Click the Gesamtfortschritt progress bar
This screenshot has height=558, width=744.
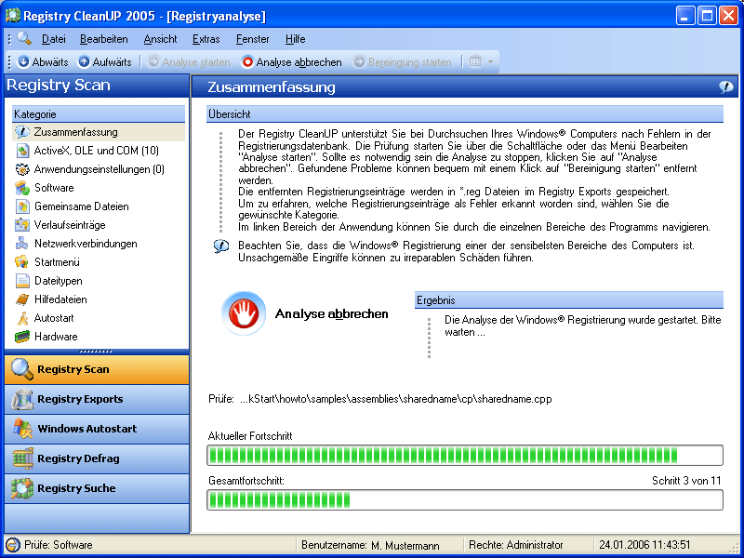[x=465, y=500]
